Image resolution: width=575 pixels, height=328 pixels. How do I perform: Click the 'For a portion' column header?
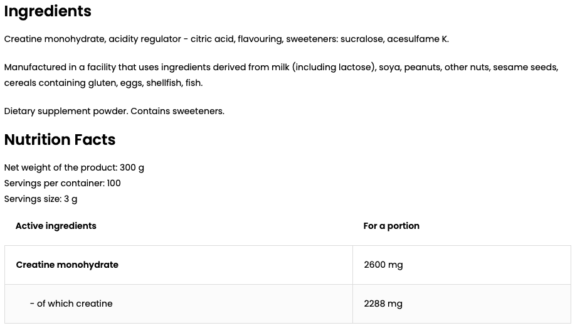[x=391, y=226]
